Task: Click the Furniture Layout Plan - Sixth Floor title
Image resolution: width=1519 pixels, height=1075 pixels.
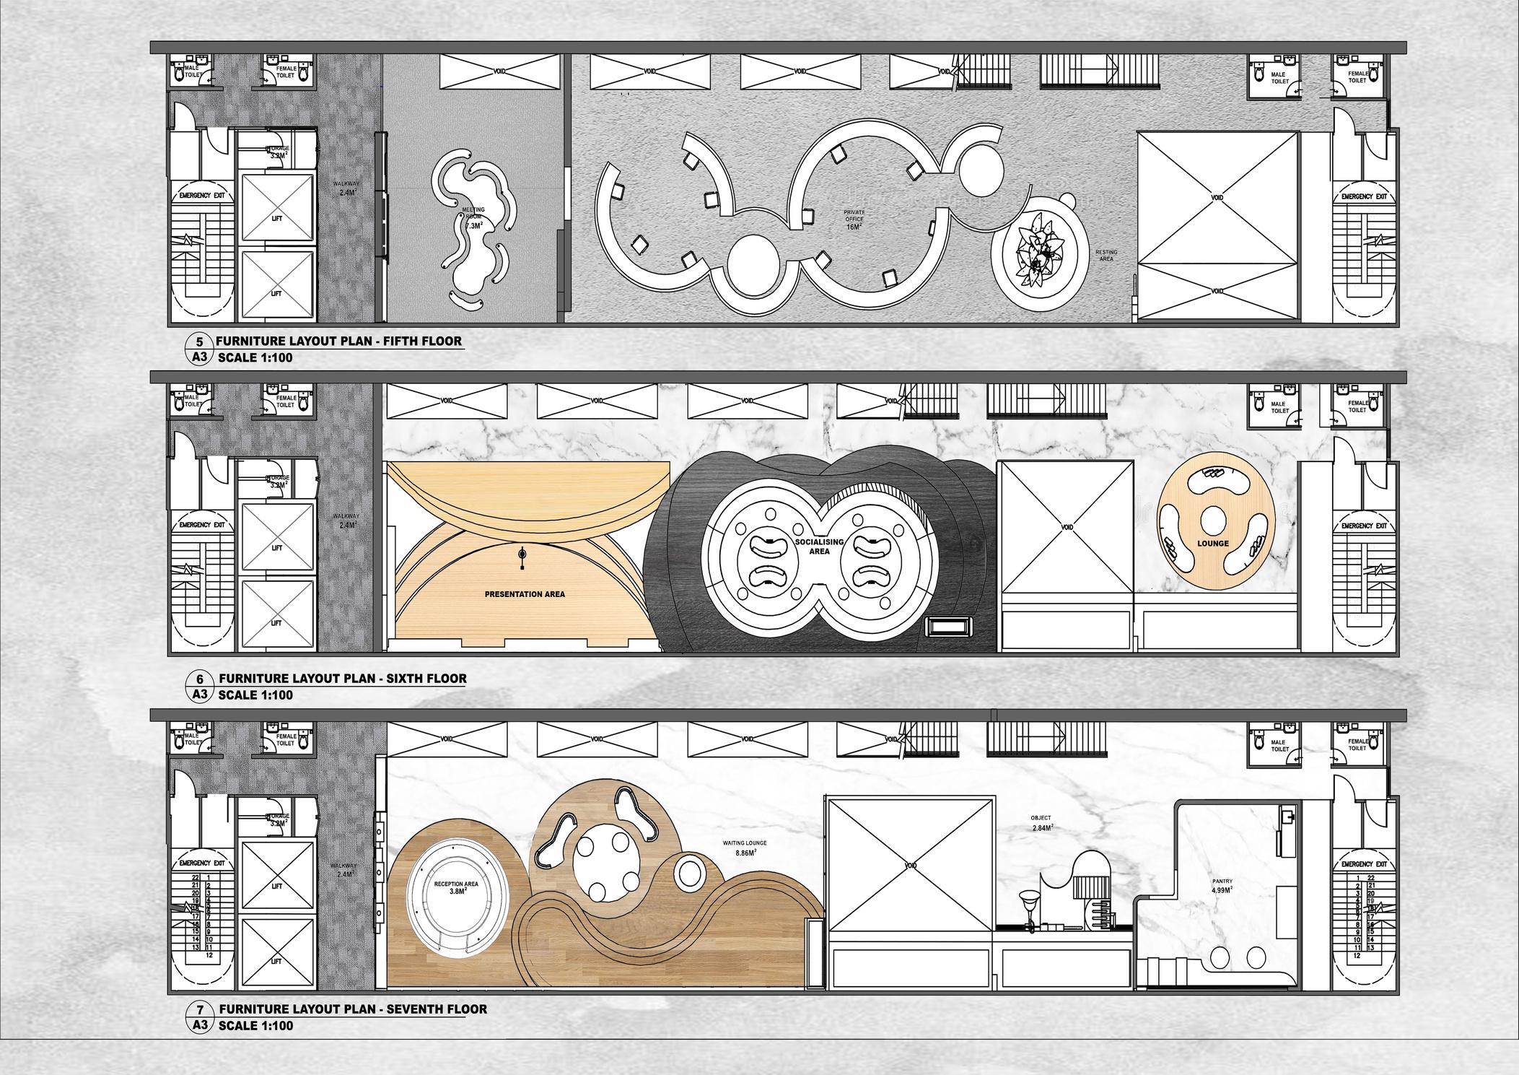Action: [342, 679]
